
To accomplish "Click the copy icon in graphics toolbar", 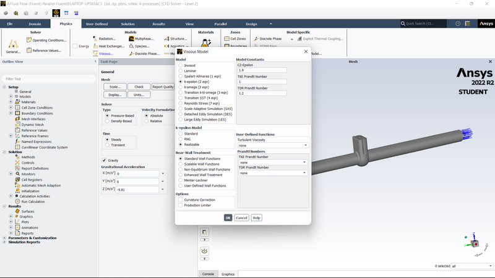I will 205,232.
